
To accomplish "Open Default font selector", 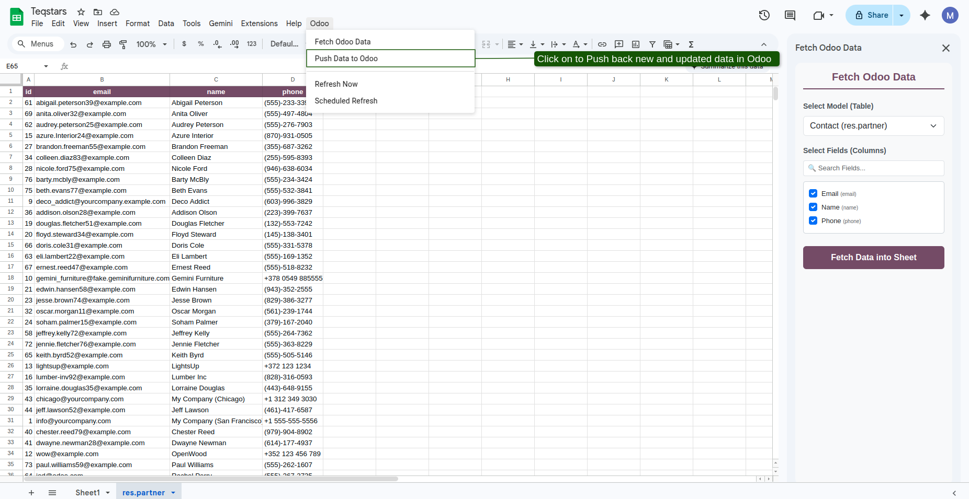I will 284,44.
